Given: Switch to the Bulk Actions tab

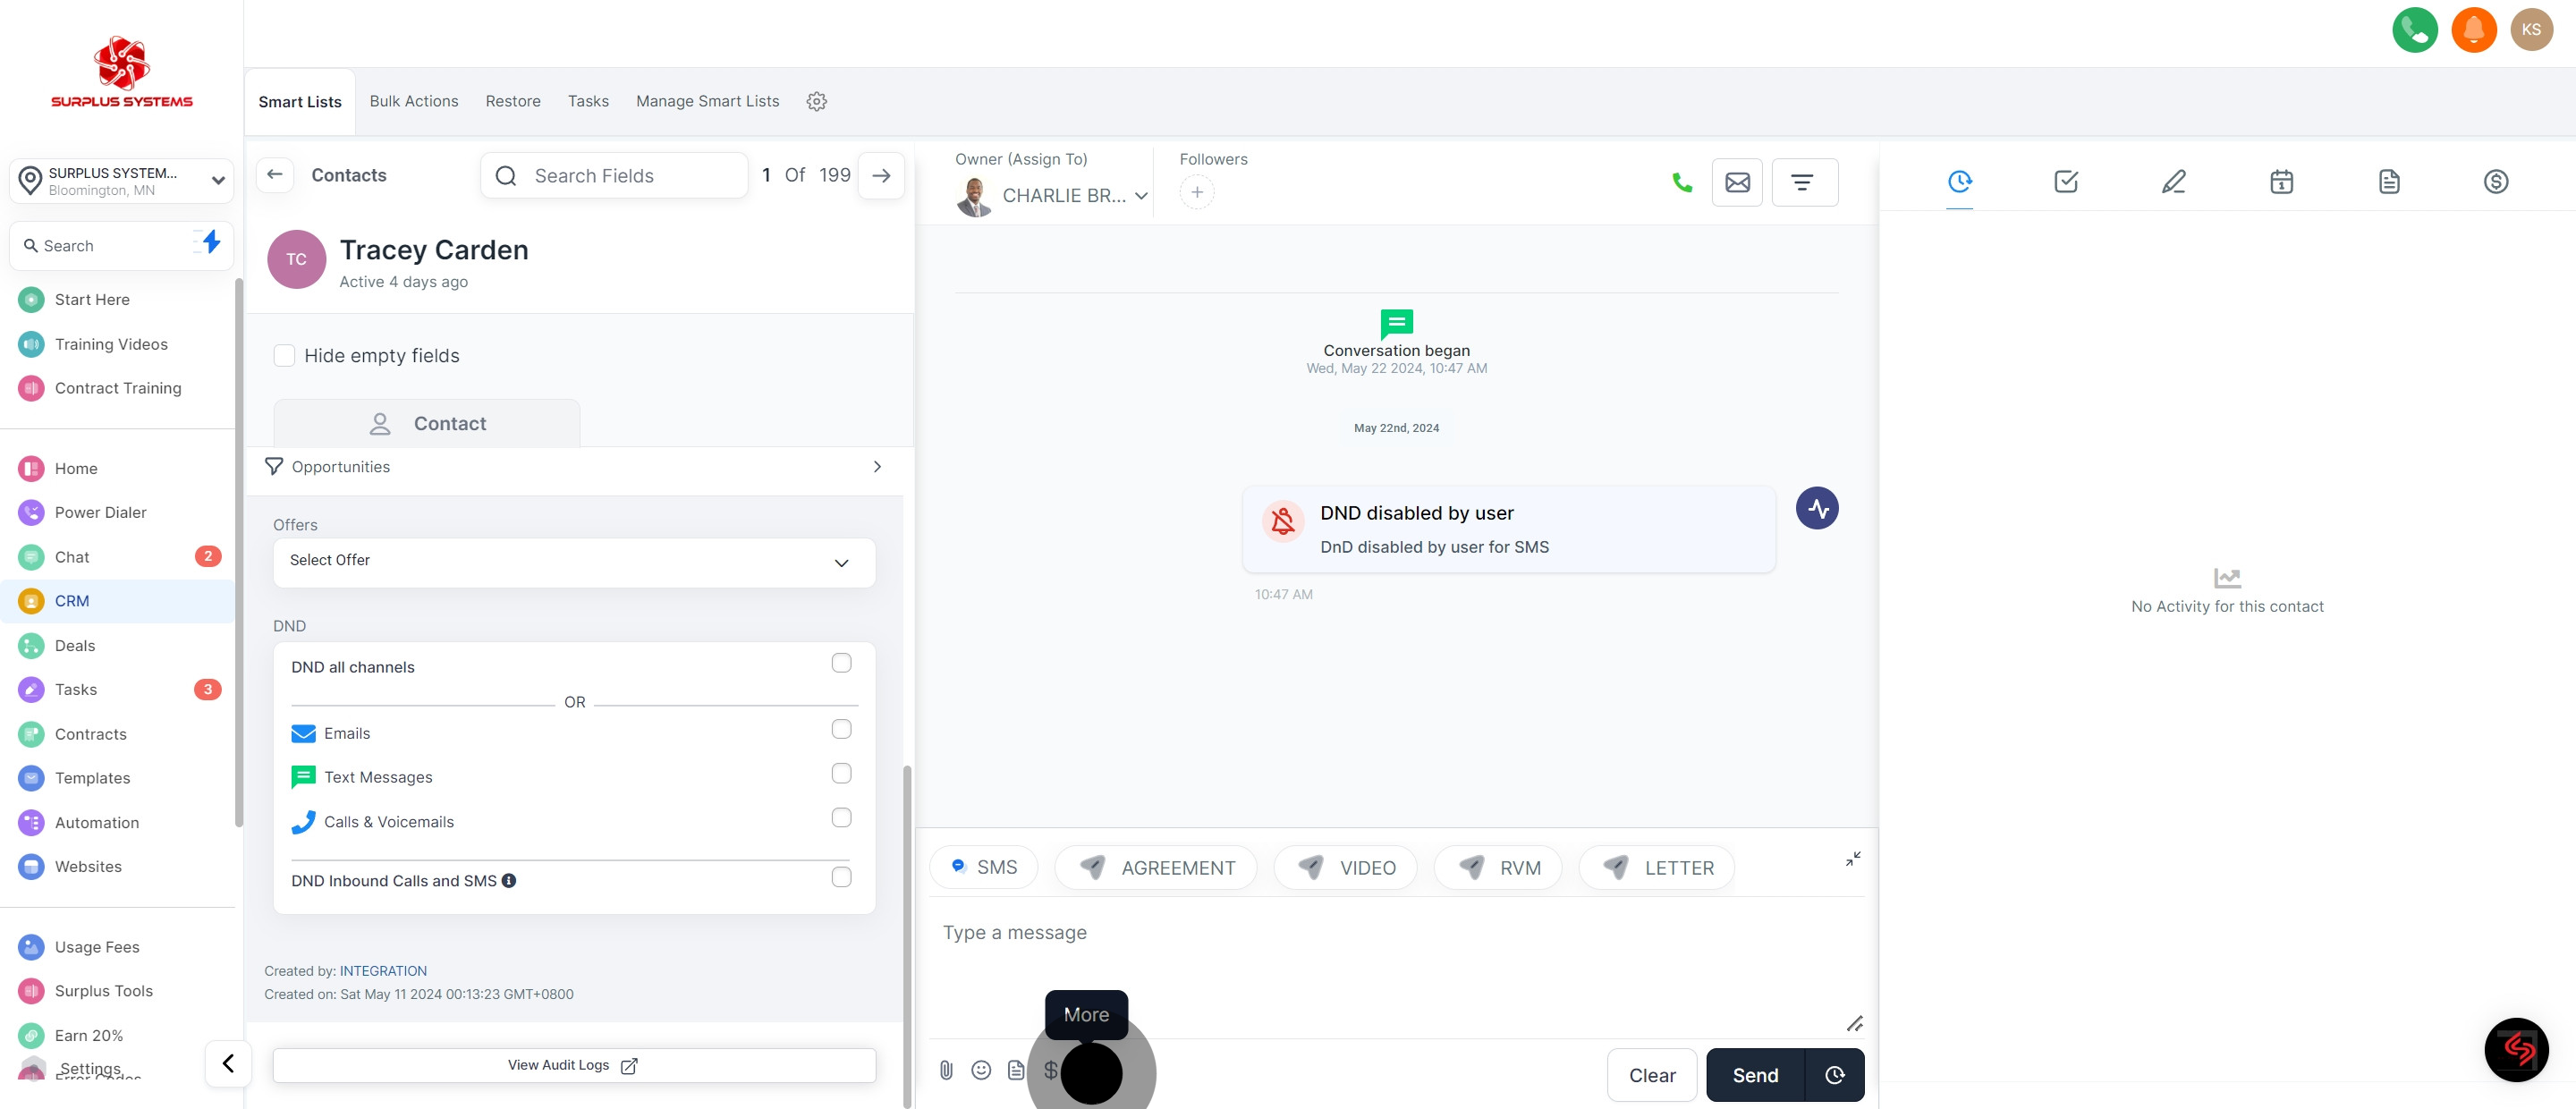Looking at the screenshot, I should (413, 102).
